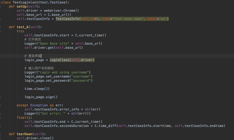Click the highlighted TestCaseInfo constructor call
The image size is (234, 140).
(112, 19)
